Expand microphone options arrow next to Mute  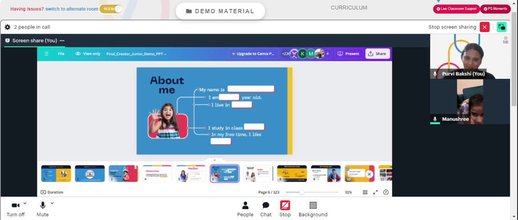click(x=52, y=203)
